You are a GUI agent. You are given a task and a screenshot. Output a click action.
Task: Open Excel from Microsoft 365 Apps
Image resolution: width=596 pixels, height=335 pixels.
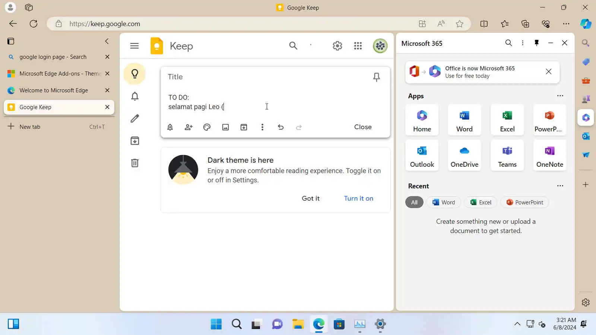[x=507, y=120]
